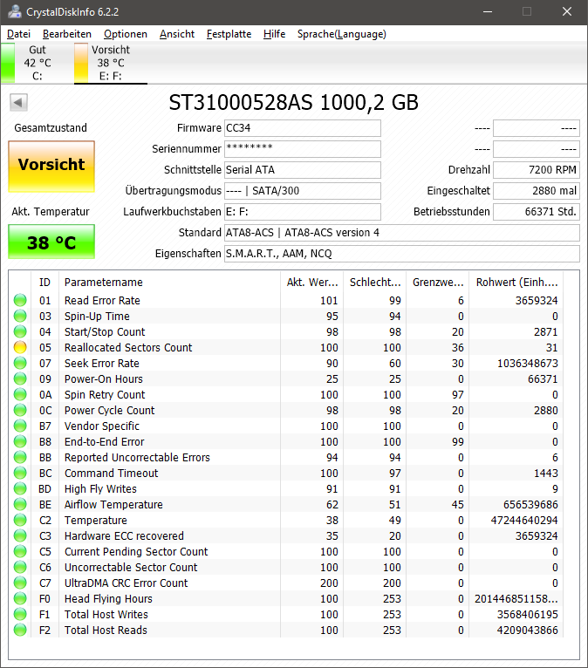
Task: Click the Akt. Wer... column header
Action: point(312,283)
